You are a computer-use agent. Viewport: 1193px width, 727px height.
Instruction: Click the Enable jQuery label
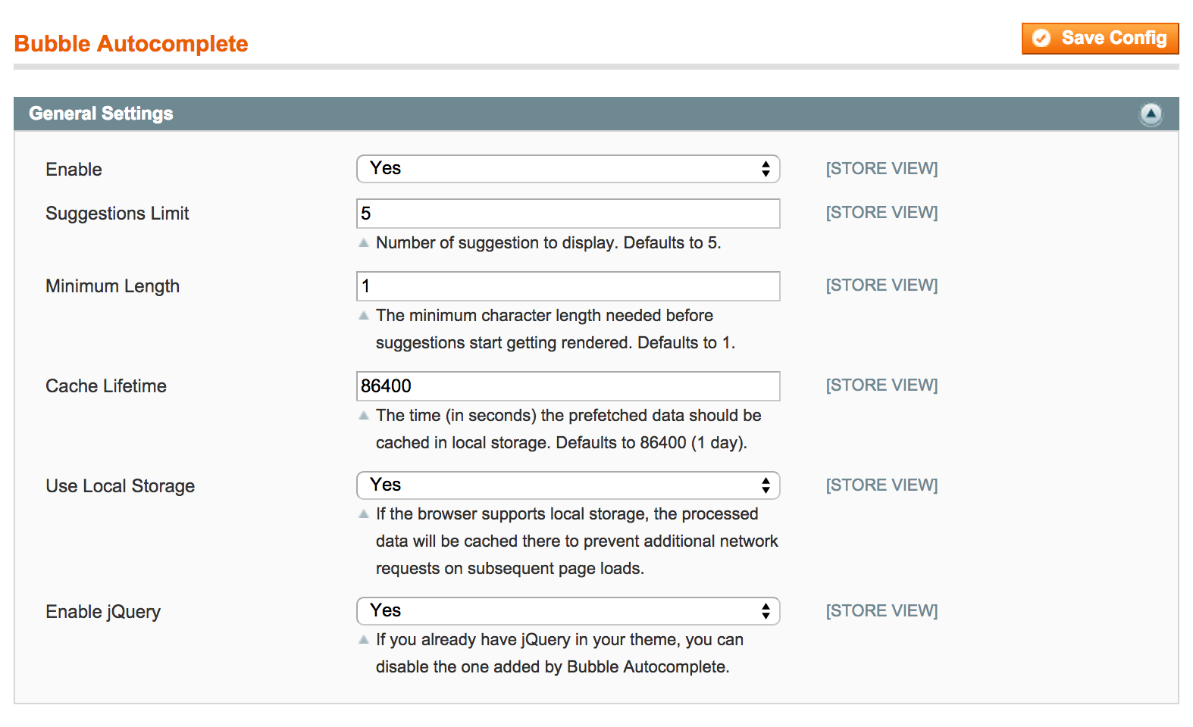[103, 612]
